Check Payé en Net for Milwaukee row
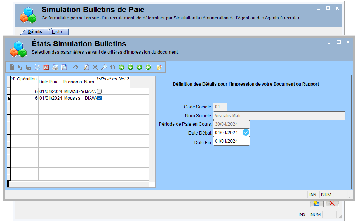This screenshot has width=355, height=222. pyautogui.click(x=100, y=91)
